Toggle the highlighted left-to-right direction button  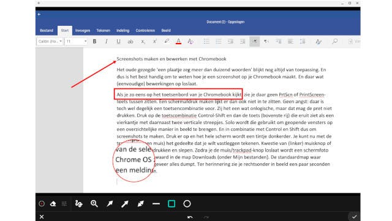[x=255, y=42]
